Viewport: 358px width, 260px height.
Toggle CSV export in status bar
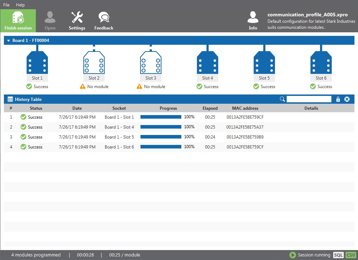click(351, 255)
